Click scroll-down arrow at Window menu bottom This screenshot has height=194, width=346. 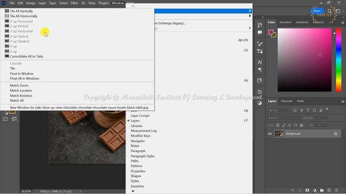coord(133,191)
